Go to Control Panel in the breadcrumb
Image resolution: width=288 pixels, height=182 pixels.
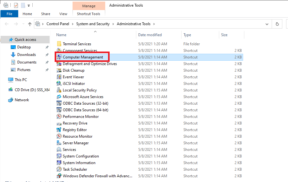tap(58, 24)
